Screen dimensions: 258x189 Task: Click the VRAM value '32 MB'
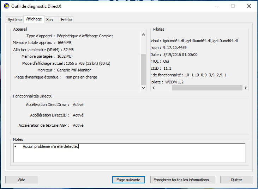[68, 50]
